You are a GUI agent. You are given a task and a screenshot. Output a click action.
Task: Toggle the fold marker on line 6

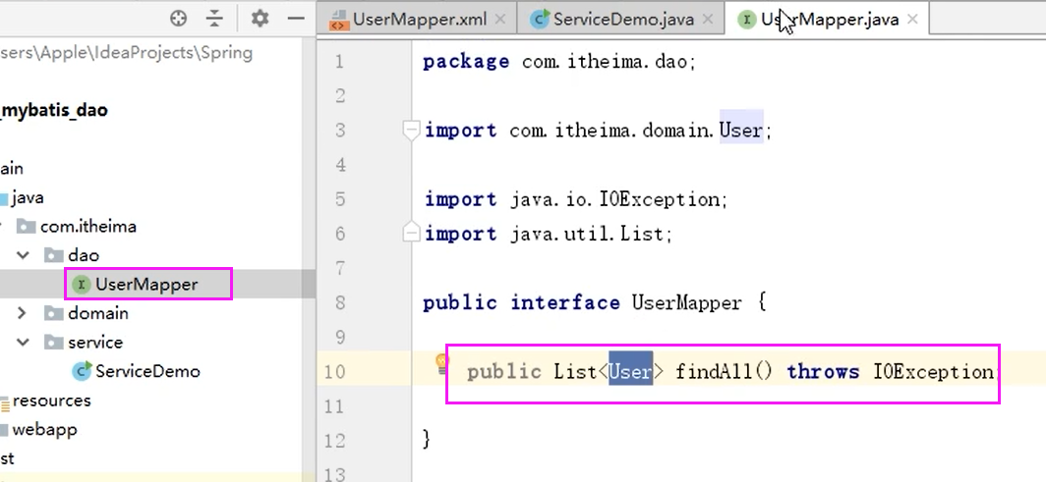[x=412, y=233]
